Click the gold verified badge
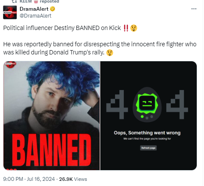 pos(53,9)
